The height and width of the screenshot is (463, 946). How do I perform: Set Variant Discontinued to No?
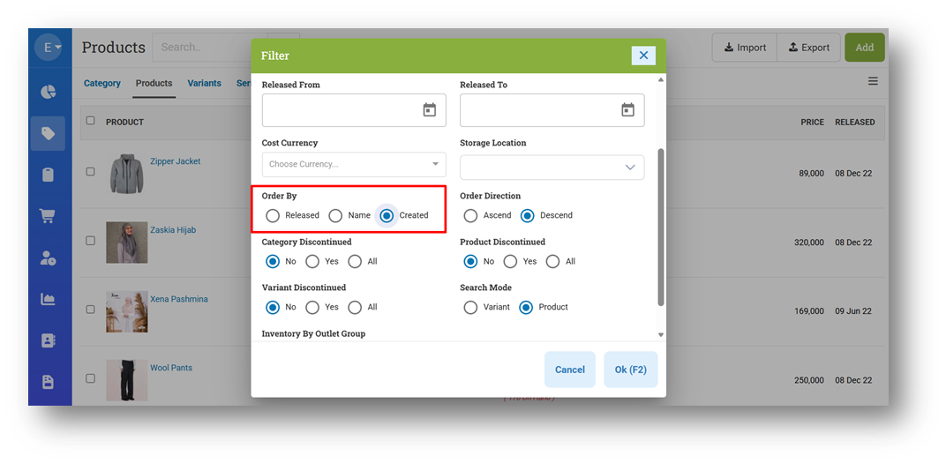pyautogui.click(x=273, y=308)
